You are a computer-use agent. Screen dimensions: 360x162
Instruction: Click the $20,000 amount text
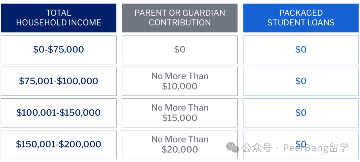(180, 149)
